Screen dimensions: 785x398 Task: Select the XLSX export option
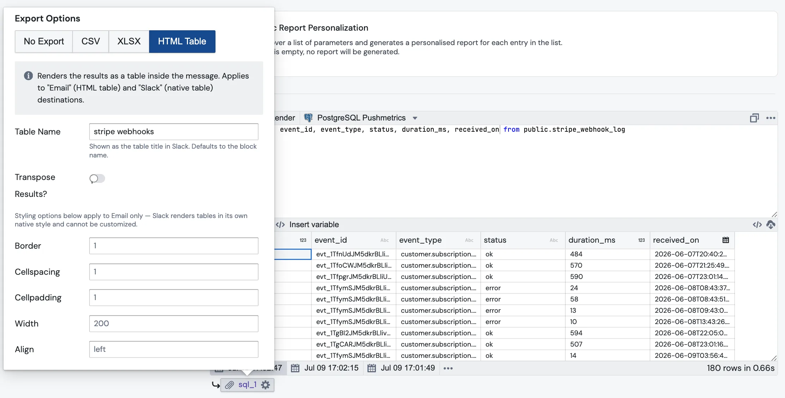pos(129,42)
